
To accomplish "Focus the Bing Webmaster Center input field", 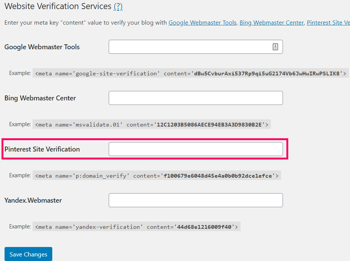I will pos(196,98).
